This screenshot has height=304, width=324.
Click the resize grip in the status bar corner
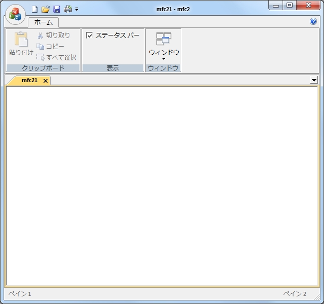pyautogui.click(x=316, y=297)
